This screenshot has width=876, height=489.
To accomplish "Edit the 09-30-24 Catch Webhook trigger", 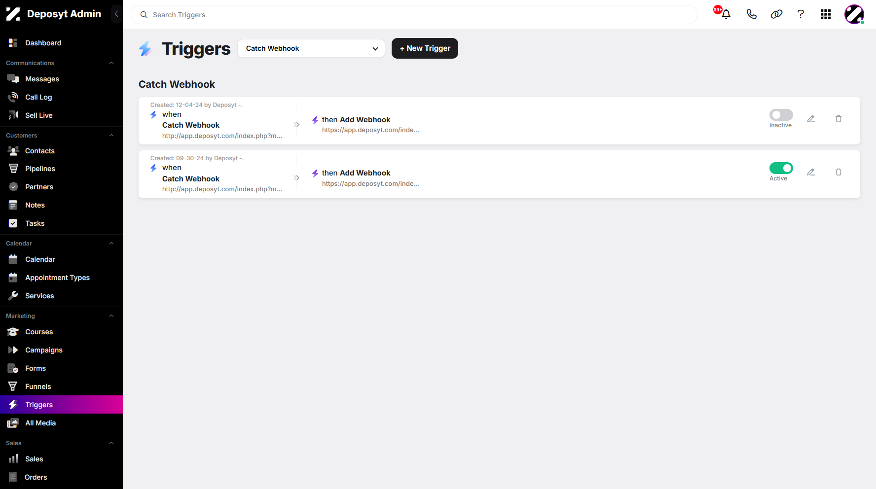I will coord(811,172).
